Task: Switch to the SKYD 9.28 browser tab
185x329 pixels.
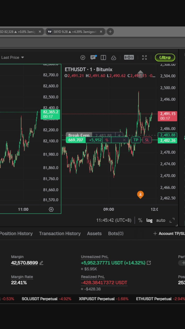Action: [75, 32]
